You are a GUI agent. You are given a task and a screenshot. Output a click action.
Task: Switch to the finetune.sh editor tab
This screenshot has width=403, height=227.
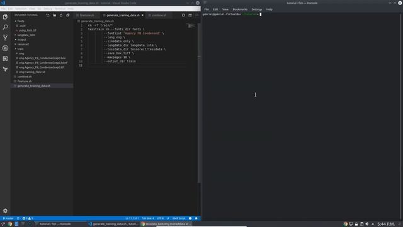[87, 15]
